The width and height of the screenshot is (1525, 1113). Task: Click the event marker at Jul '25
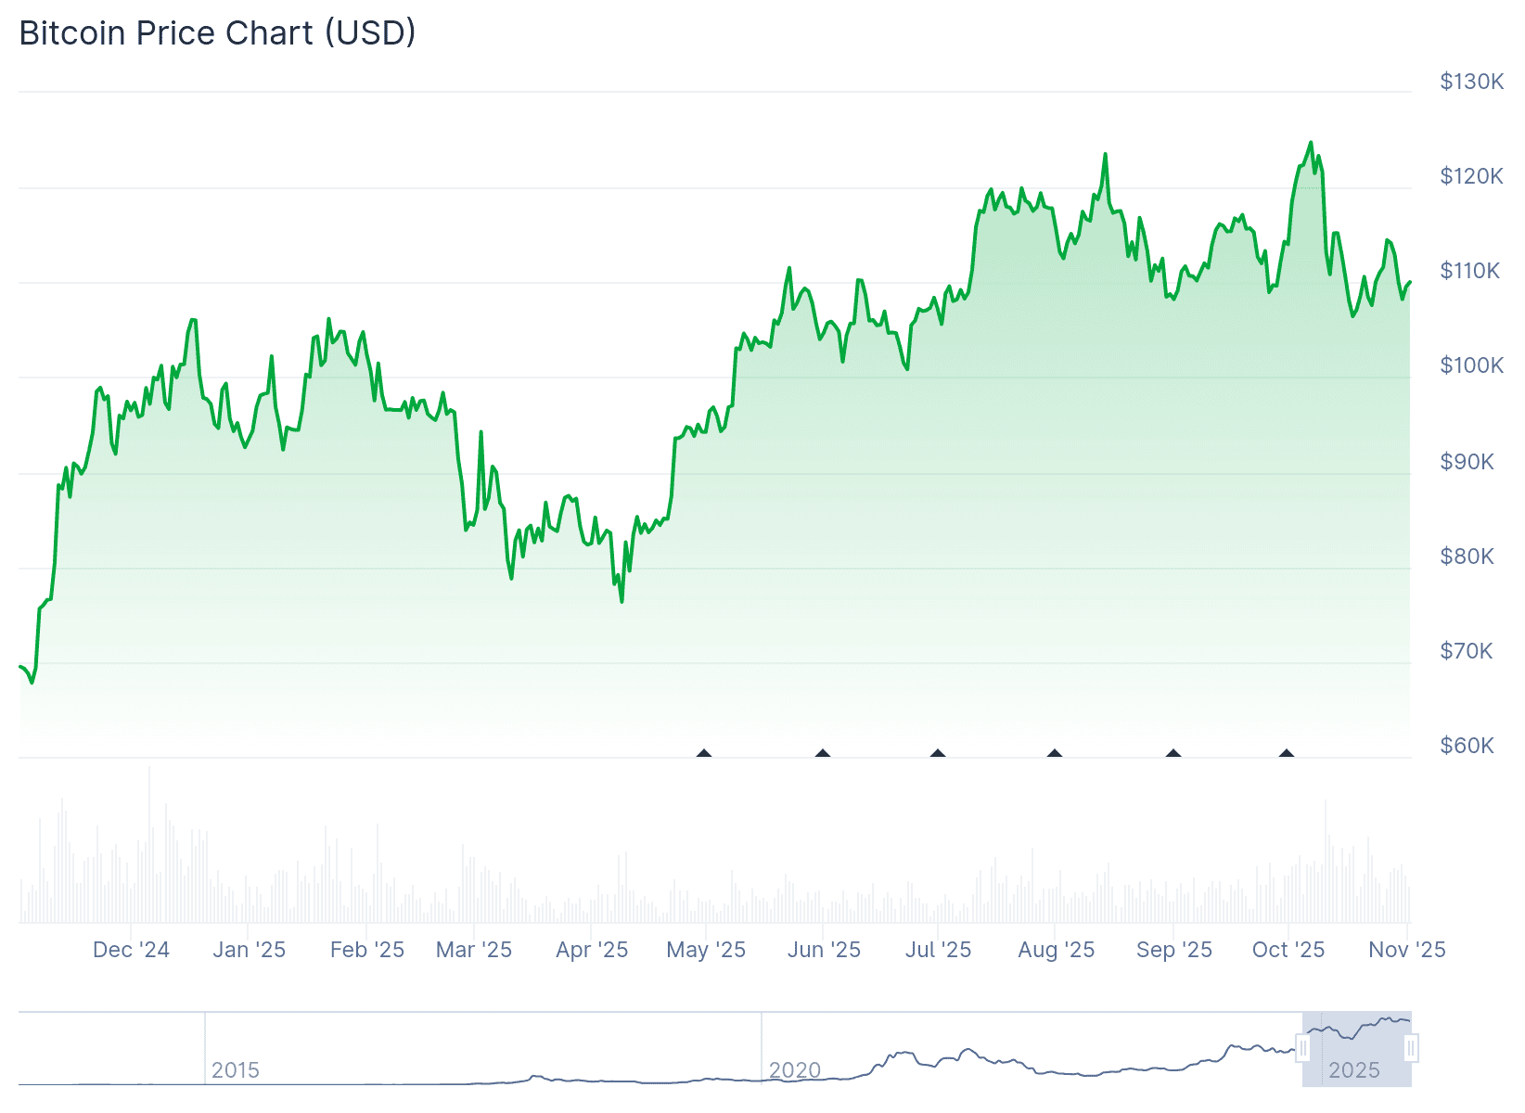938,753
